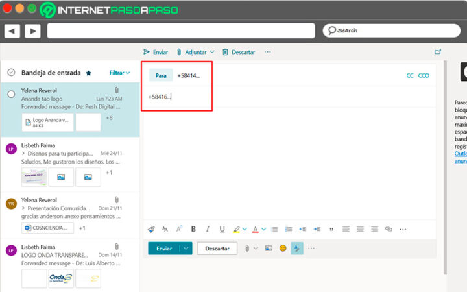The width and height of the screenshot is (467, 292).
Task: Insert inline picture with the image icon
Action: pyautogui.click(x=269, y=248)
